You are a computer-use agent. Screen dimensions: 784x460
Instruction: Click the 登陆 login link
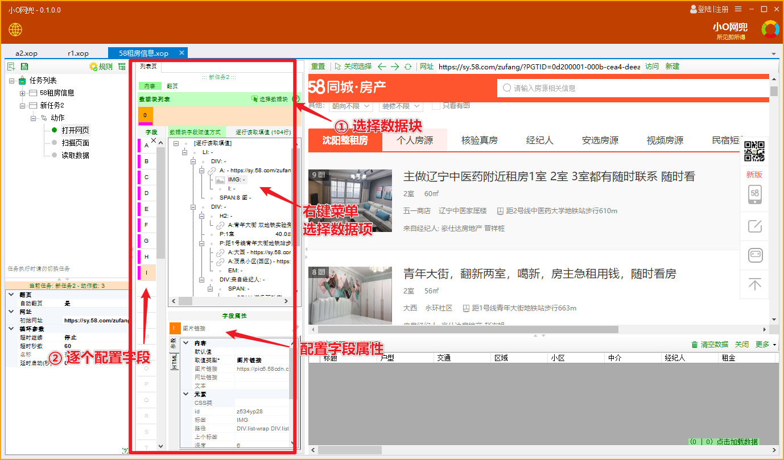click(704, 9)
